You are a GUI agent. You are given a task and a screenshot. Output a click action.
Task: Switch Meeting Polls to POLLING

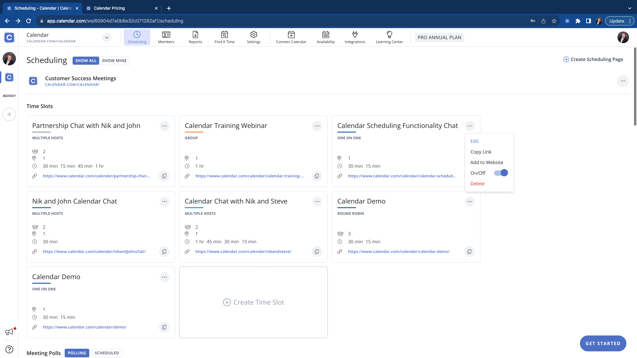click(77, 353)
